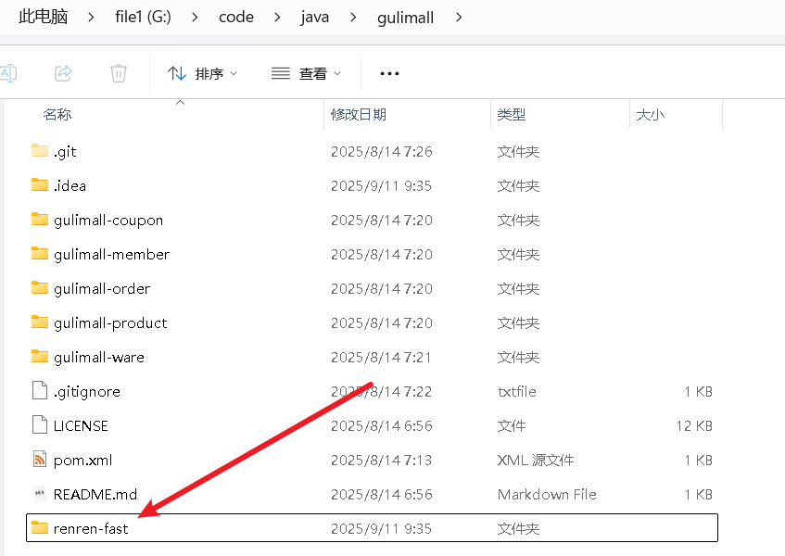Click the renren-fast folder icon
Image resolution: width=785 pixels, height=556 pixels.
[40, 528]
